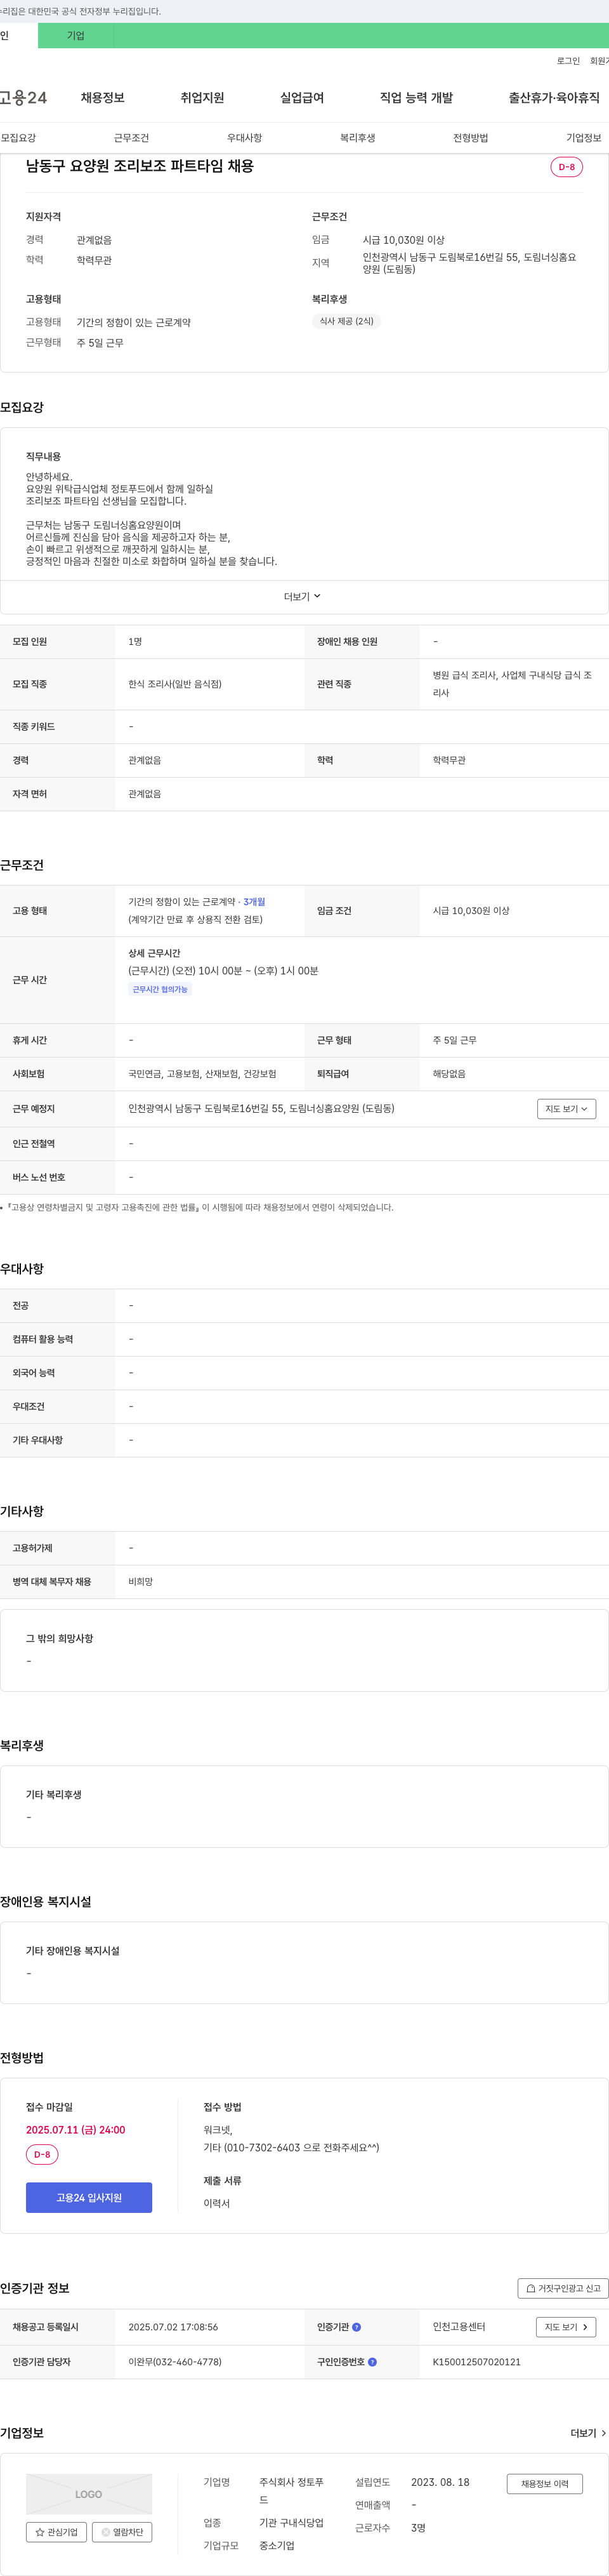This screenshot has width=609, height=2576.
Task: Jump to the 우대사항 section tab
Action: tap(244, 138)
